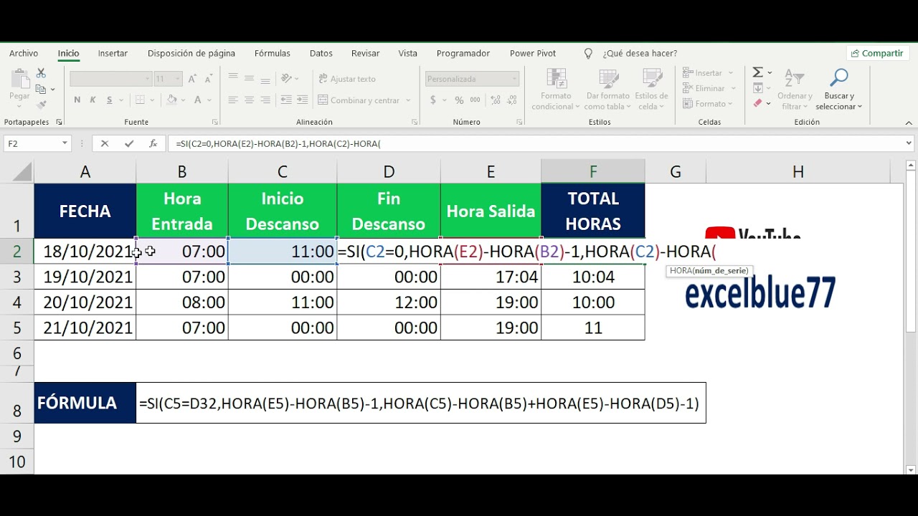918x516 pixels.
Task: Toggle italic with the K button
Action: pyautogui.click(x=93, y=100)
